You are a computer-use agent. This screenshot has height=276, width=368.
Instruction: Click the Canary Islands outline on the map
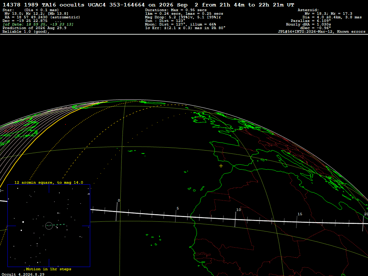[195, 189]
